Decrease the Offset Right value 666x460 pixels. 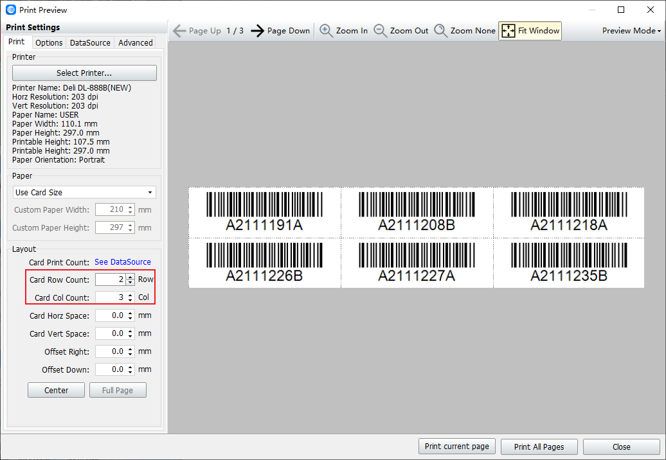[x=130, y=355]
